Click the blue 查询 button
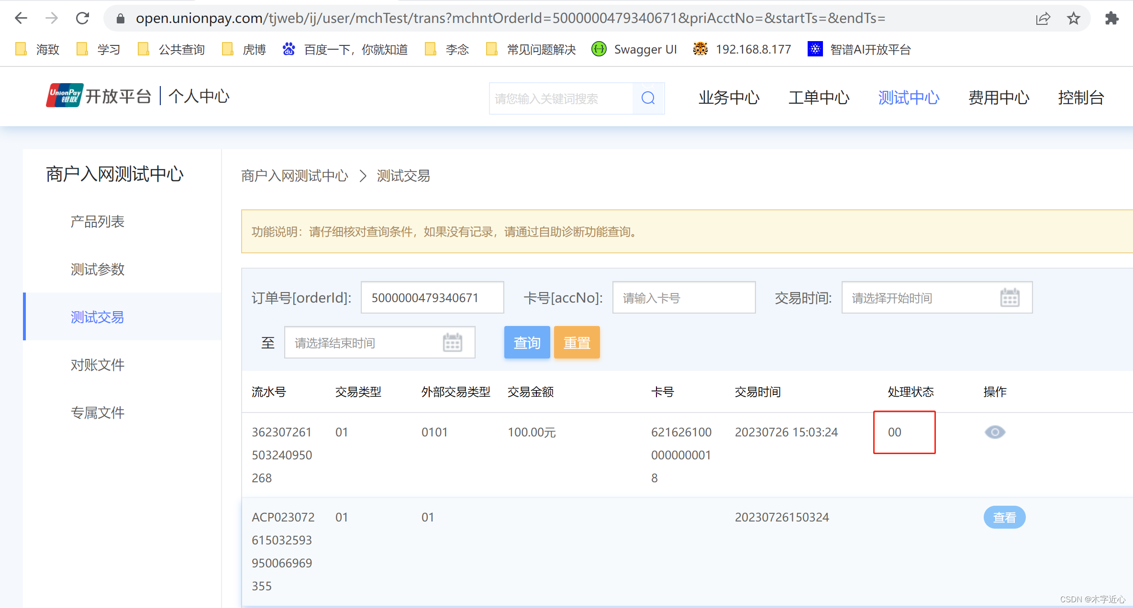This screenshot has width=1133, height=608. tap(527, 342)
